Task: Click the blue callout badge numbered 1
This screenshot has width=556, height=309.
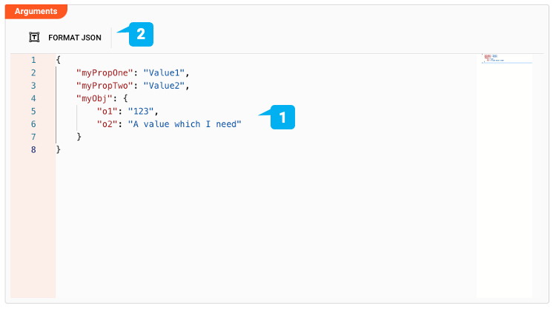Action: (x=283, y=117)
